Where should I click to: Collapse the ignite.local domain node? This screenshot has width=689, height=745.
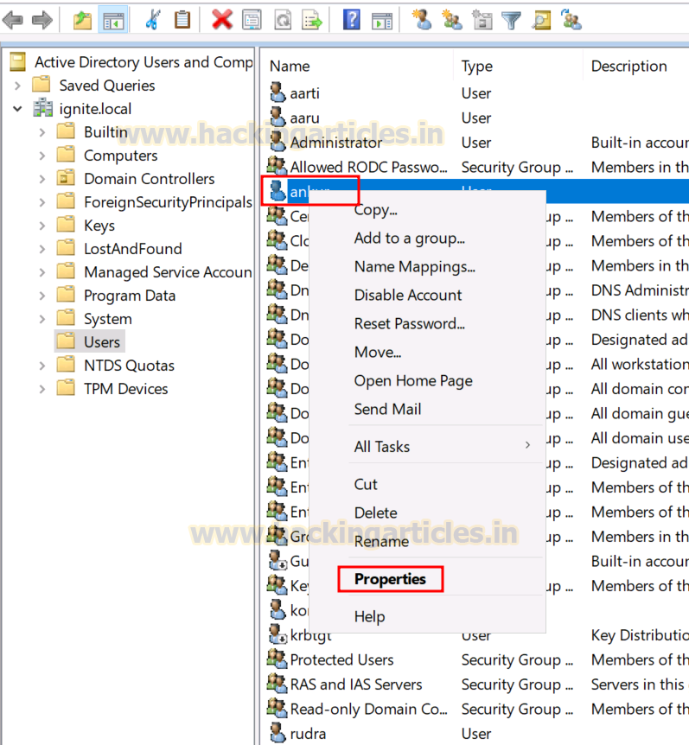[x=17, y=109]
